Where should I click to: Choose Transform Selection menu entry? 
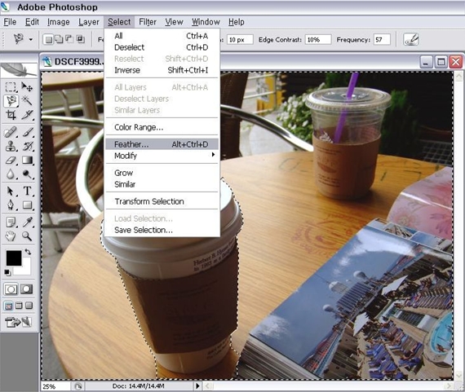point(162,201)
